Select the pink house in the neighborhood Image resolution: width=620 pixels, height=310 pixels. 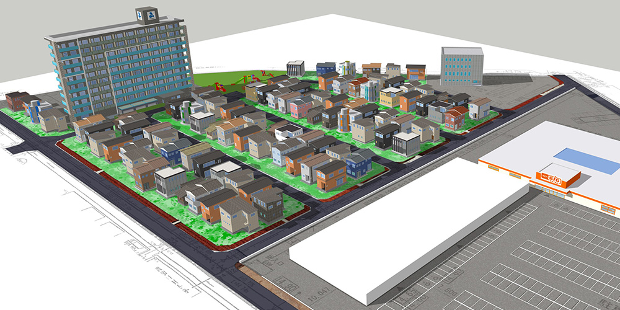300,108
